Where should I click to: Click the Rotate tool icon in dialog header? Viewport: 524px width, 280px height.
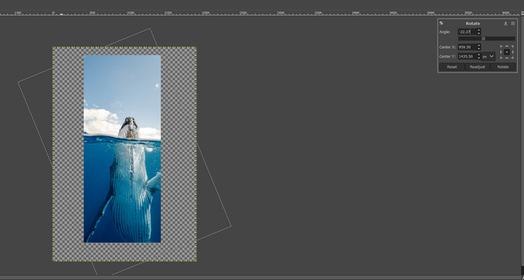pyautogui.click(x=441, y=23)
